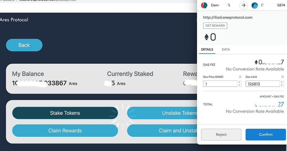Viewport: 287px width, 151px height.
Task: Click the Gas Limit input field
Action: (x=263, y=84)
